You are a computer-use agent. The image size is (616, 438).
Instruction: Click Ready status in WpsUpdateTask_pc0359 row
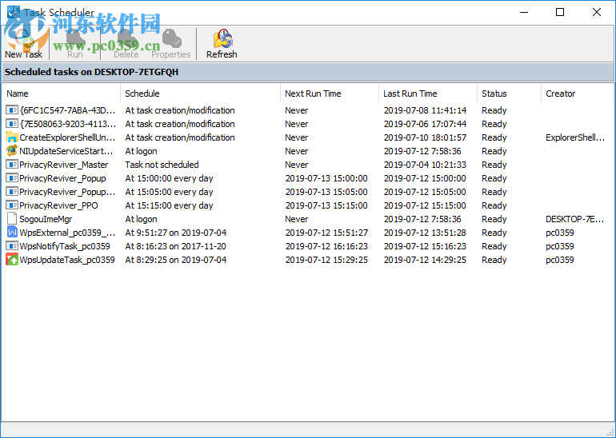(494, 260)
